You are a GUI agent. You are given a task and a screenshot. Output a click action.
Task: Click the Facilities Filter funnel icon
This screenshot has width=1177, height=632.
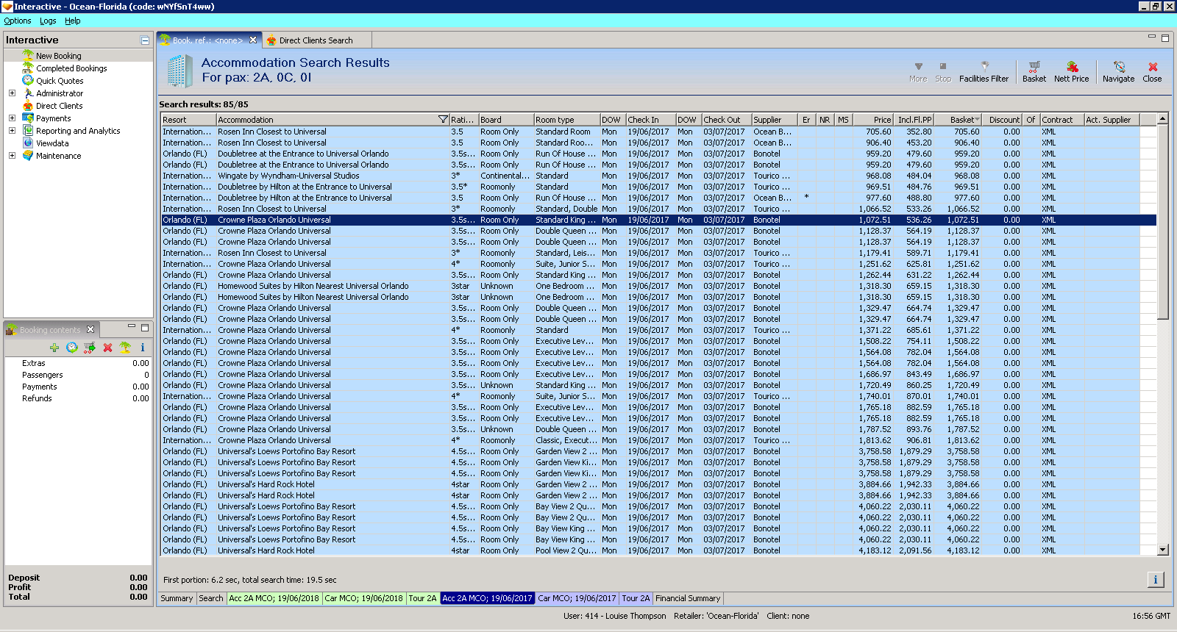(984, 68)
